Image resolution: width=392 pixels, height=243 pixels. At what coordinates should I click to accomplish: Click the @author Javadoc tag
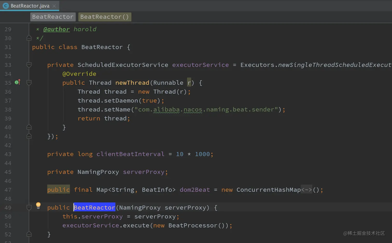coord(57,29)
